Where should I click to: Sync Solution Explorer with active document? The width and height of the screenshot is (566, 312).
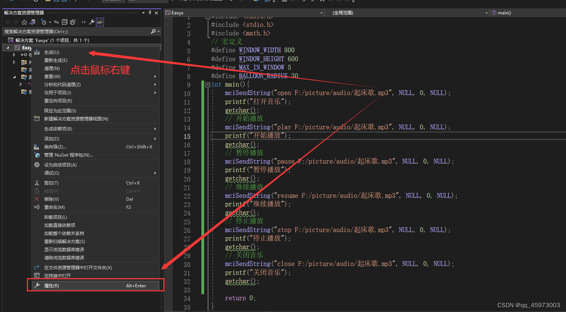point(56,22)
